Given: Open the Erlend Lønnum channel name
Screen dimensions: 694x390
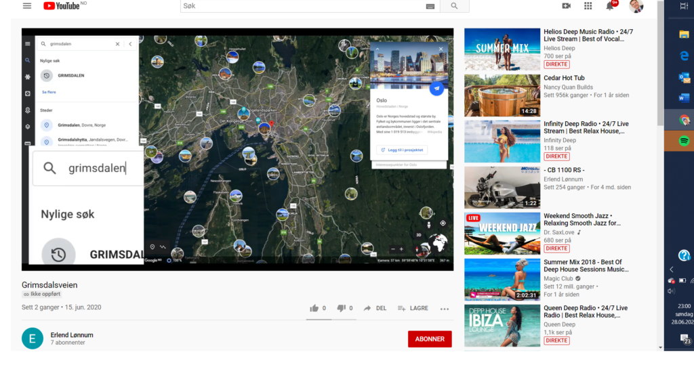Looking at the screenshot, I should coord(72,335).
